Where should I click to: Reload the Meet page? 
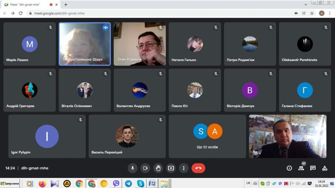point(21,13)
